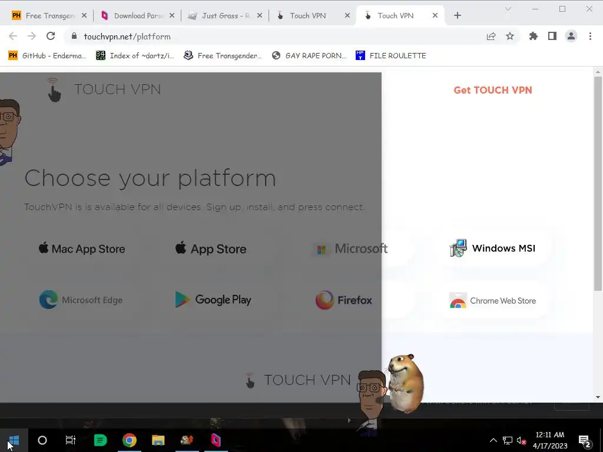This screenshot has width=603, height=452.
Task: Open GitHub - Enderma bookmark
Action: [47, 55]
